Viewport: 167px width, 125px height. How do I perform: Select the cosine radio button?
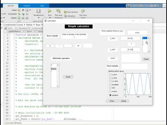point(110,91)
